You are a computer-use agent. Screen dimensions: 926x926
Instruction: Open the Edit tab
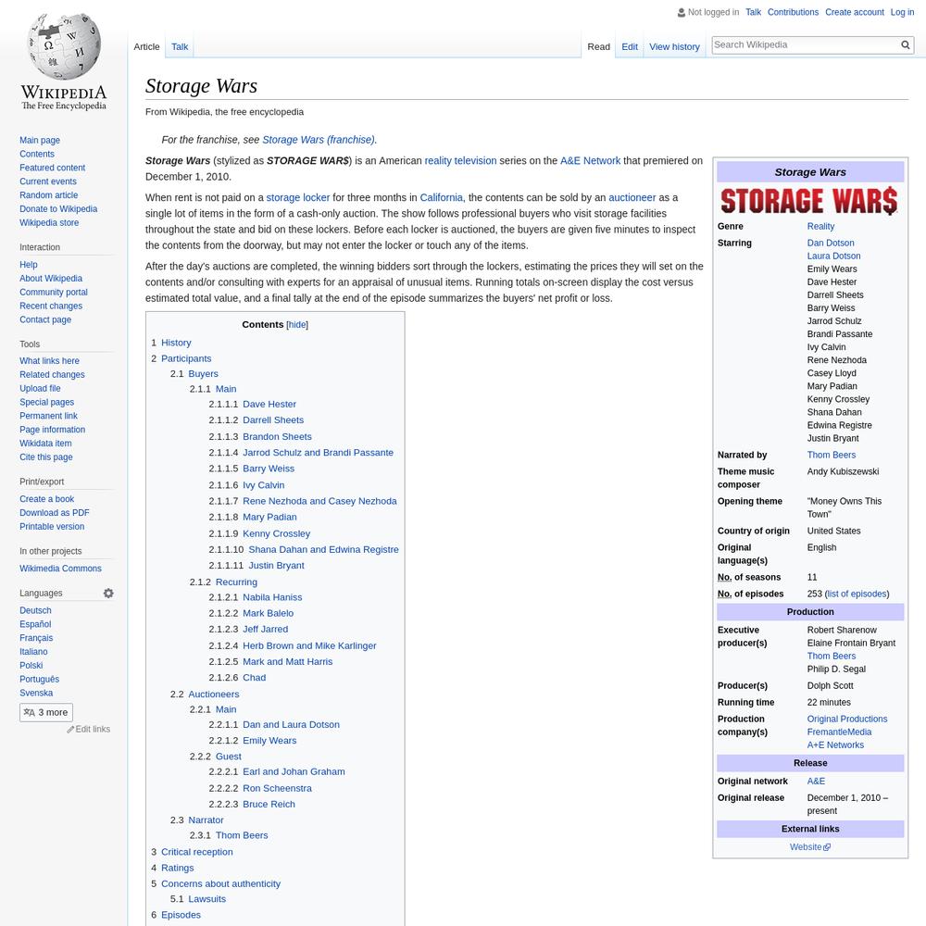pos(630,46)
